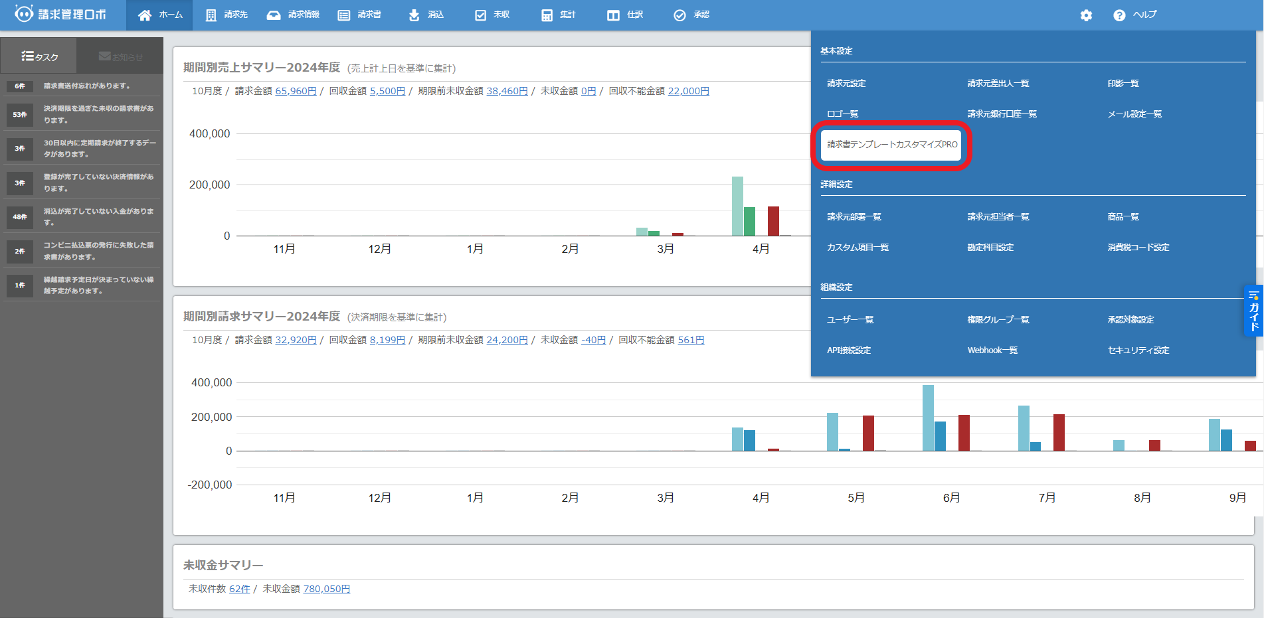
Task: Open 請求元部署一覧
Action: point(854,217)
